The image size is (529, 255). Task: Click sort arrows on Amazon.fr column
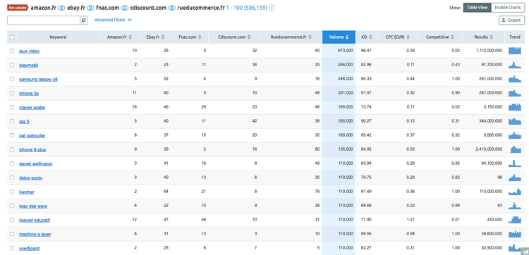[x=130, y=37]
